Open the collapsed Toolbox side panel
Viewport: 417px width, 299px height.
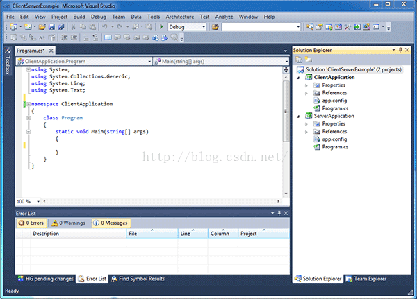coord(8,61)
